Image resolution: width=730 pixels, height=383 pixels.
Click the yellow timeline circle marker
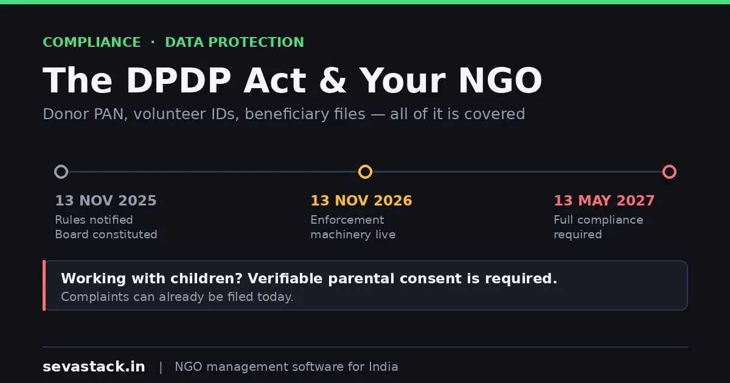click(365, 171)
